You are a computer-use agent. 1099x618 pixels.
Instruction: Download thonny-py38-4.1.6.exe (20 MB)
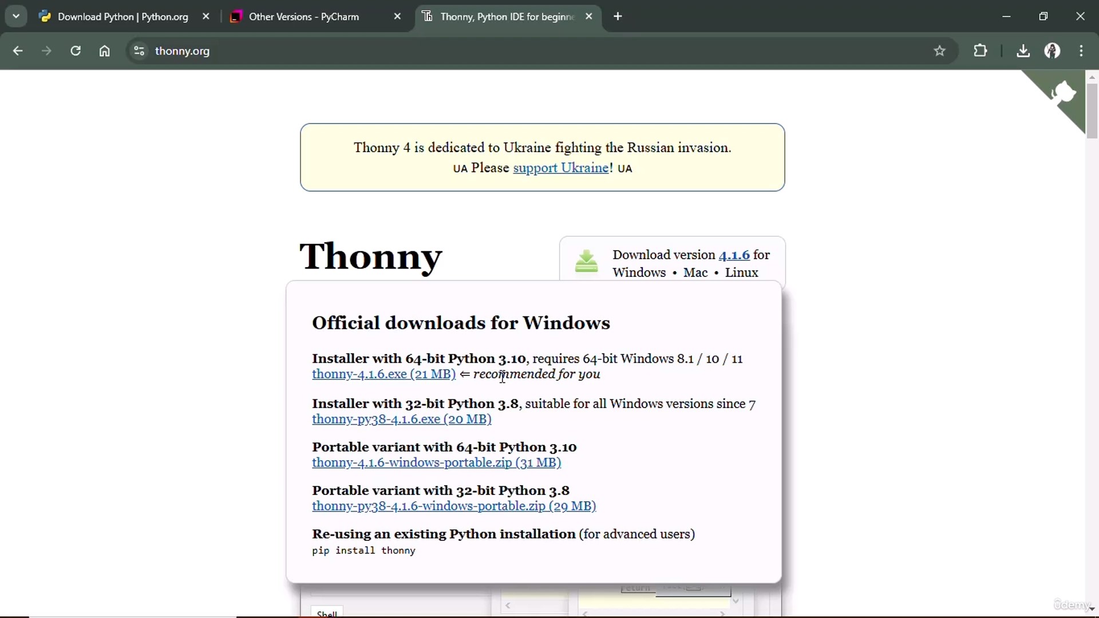tap(402, 419)
